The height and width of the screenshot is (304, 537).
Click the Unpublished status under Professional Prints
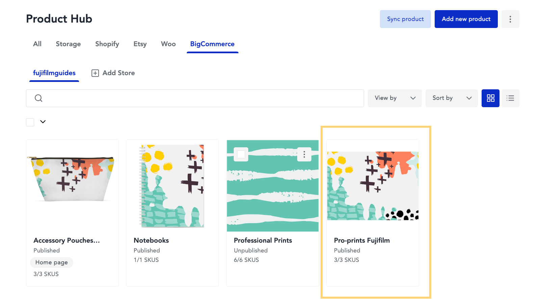(251, 250)
